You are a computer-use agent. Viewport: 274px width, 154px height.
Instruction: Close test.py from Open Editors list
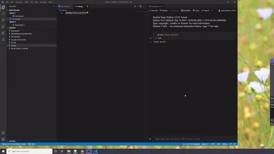[11, 19]
